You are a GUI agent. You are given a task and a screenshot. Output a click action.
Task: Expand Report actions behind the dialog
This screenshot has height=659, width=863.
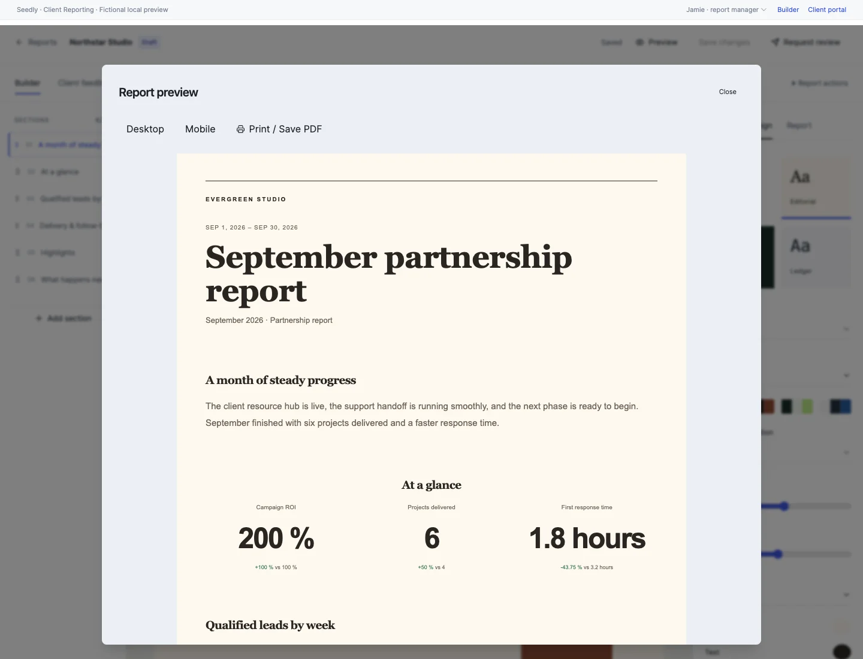(x=819, y=83)
